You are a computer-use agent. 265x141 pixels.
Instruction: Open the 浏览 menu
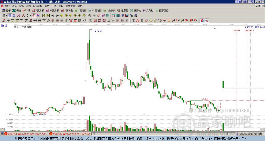coord(14,6)
